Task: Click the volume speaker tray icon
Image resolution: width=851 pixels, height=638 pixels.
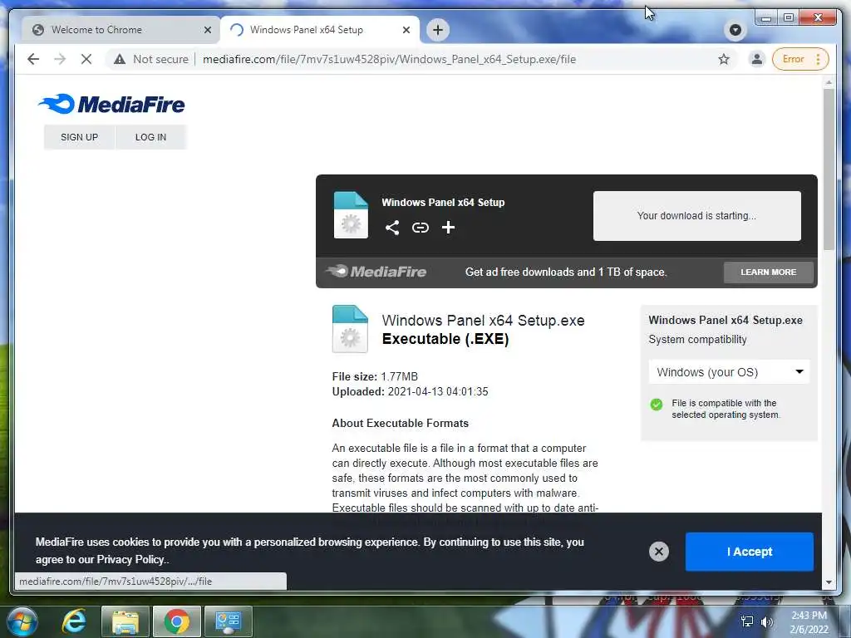Action: [x=766, y=621]
